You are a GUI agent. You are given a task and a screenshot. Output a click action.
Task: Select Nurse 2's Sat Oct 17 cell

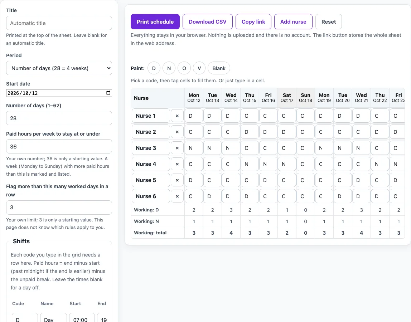[x=287, y=132]
